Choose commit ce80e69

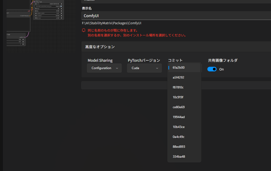pos(184,107)
